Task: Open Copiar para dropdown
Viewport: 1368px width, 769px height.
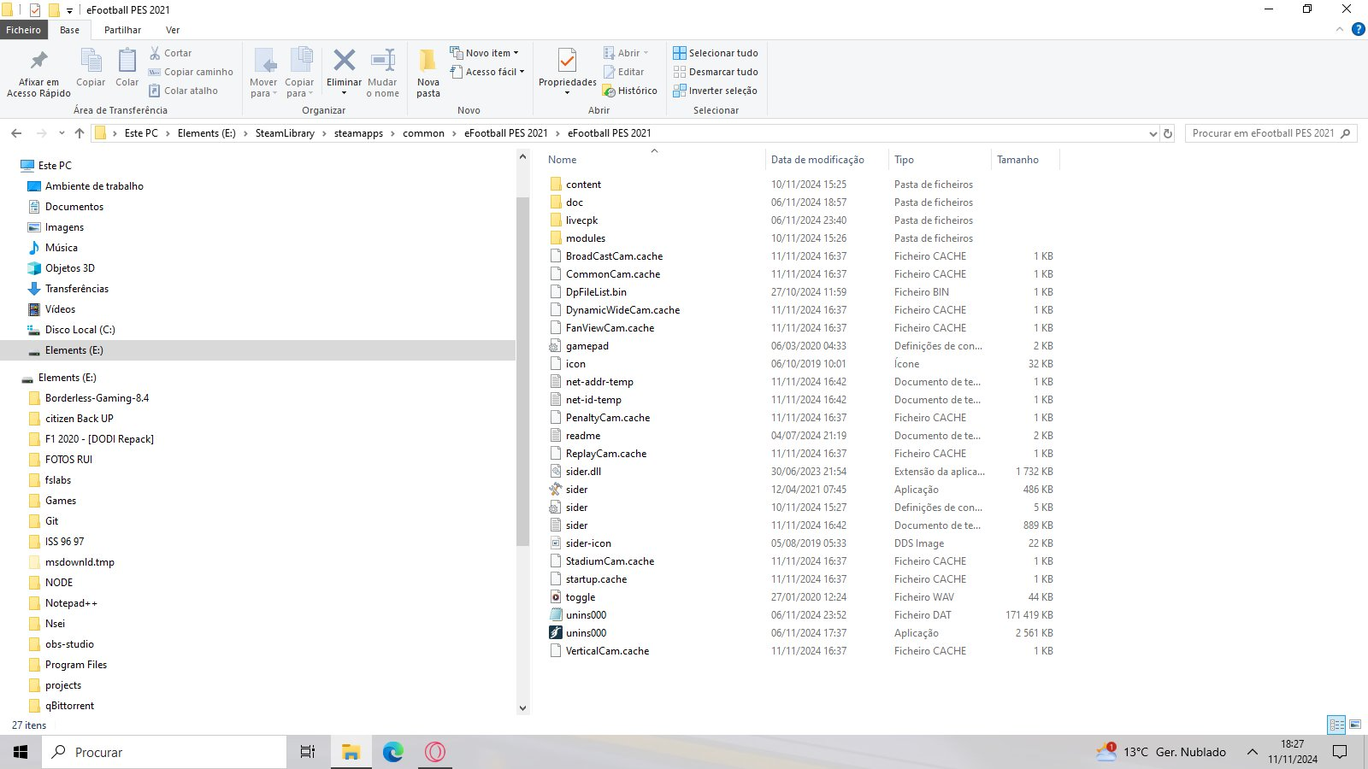Action: click(299, 73)
